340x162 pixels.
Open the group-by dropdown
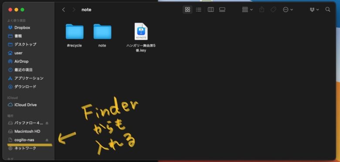pos(247,10)
